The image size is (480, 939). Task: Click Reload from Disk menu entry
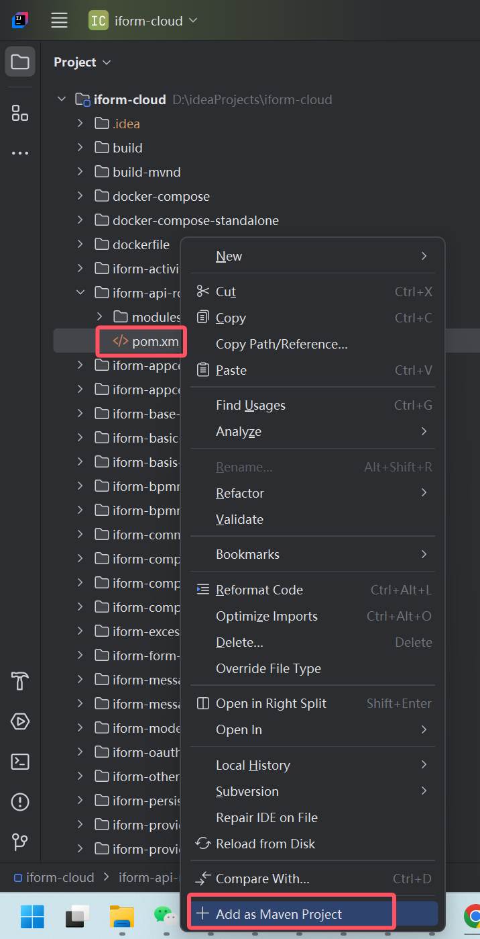point(265,844)
